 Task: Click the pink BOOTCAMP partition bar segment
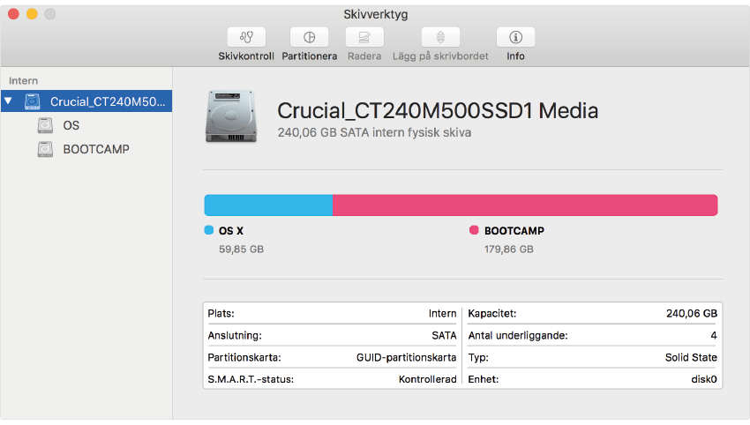click(525, 205)
